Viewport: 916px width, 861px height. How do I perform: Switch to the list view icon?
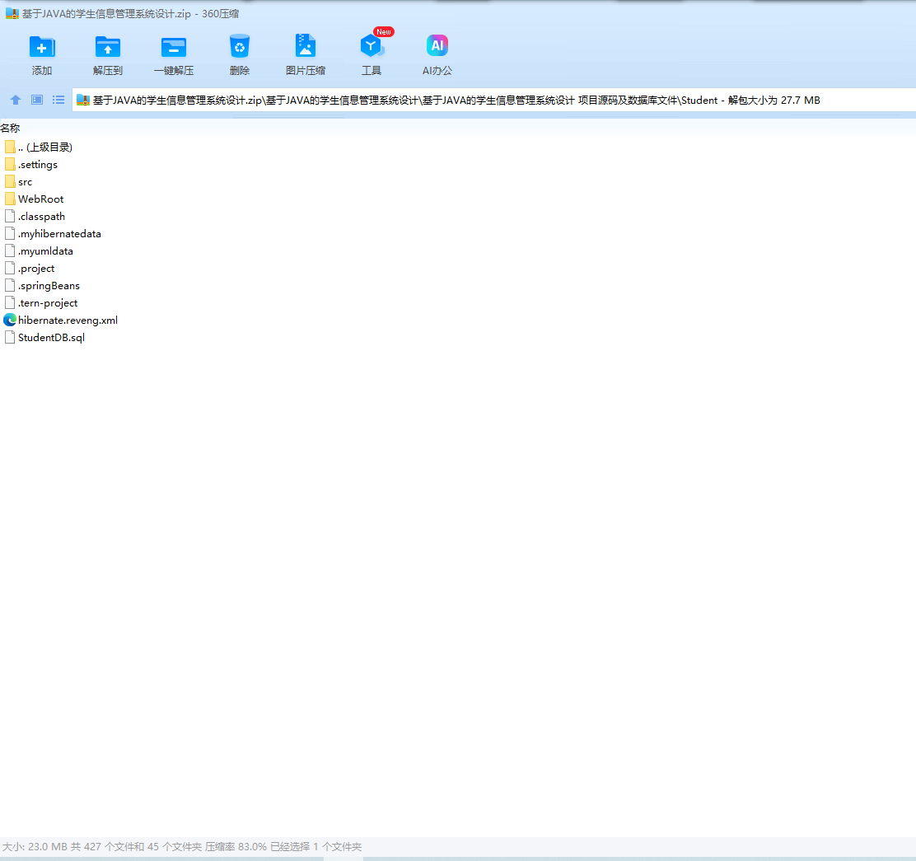point(58,100)
